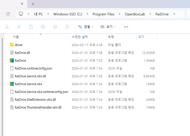Select the RaiDrive.Service.x64.dll file icon
Viewport: 190px width, 136px height.
point(12,76)
